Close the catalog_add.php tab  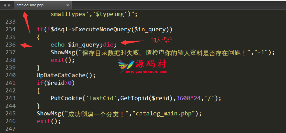point(68,5)
